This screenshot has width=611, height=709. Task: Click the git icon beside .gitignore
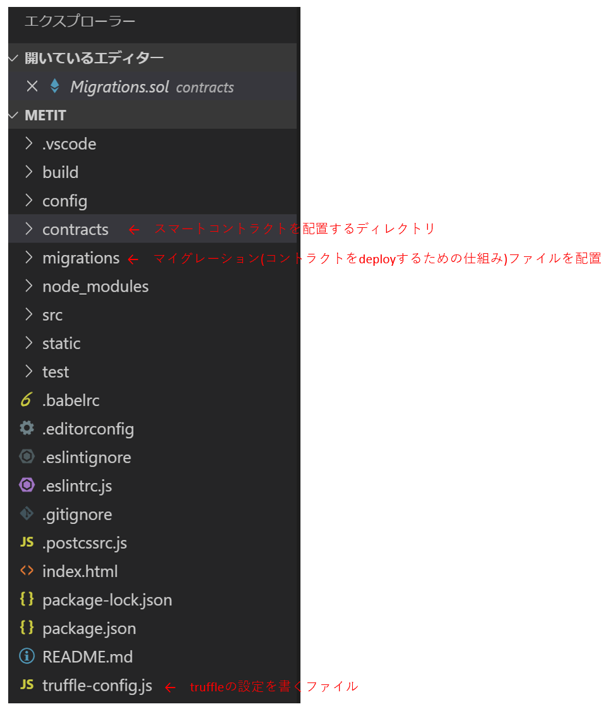27,514
